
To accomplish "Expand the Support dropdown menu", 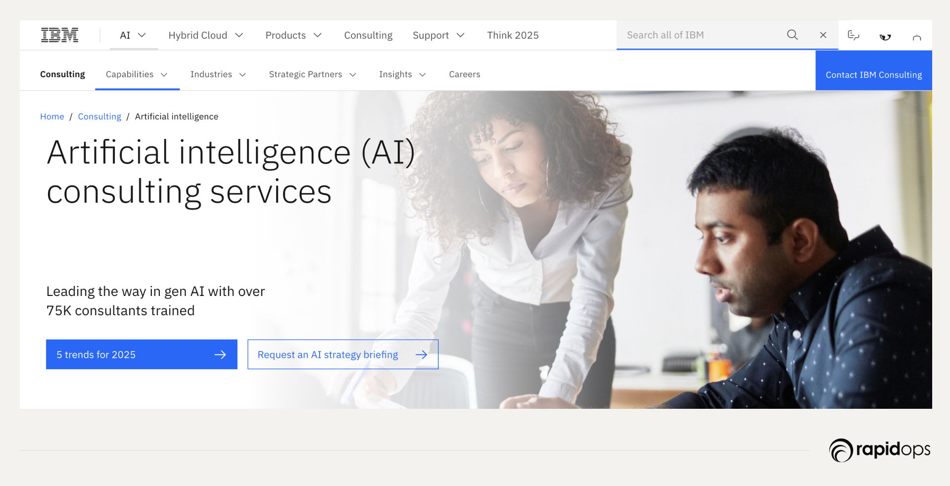I will 439,35.
